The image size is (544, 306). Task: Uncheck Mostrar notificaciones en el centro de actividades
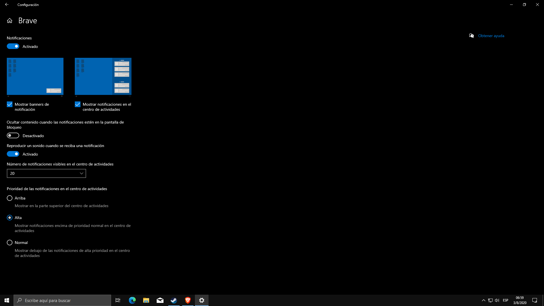pyautogui.click(x=78, y=104)
